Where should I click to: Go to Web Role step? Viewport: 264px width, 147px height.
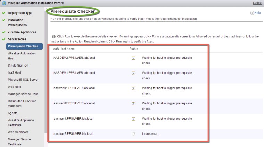click(15, 87)
